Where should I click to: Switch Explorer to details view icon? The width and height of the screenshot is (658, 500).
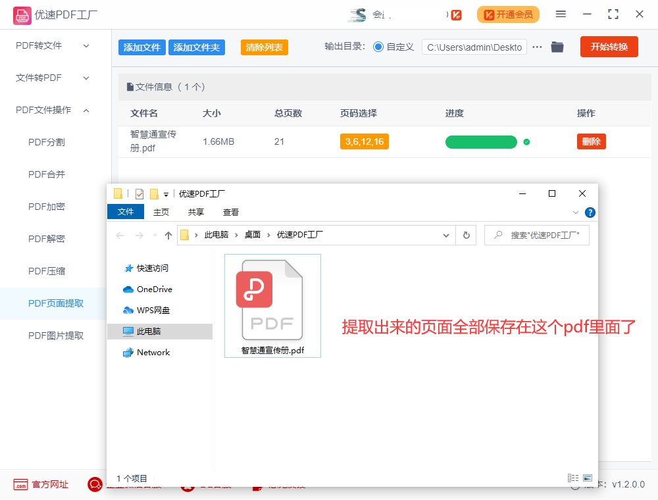point(573,478)
